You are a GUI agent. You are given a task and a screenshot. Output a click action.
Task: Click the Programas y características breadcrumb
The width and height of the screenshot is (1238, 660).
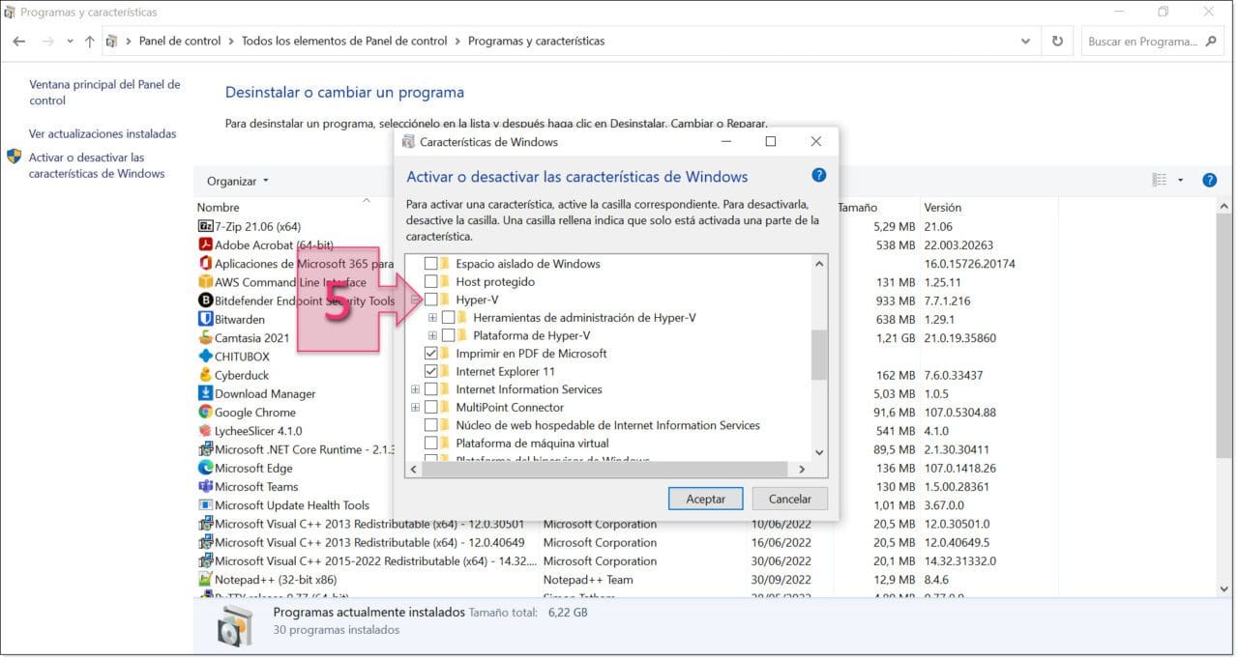tap(536, 42)
